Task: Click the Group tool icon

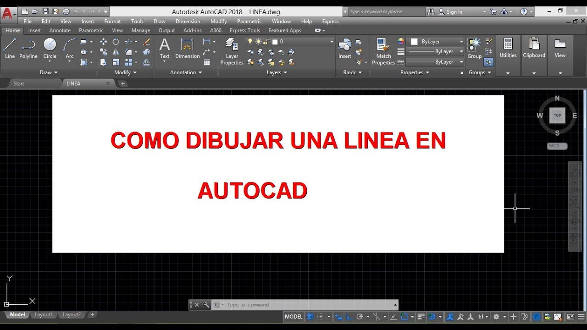Action: coord(474,49)
